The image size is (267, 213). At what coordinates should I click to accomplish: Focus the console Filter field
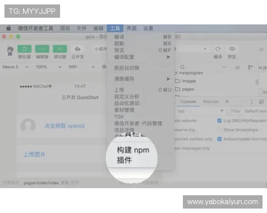click(x=235, y=111)
